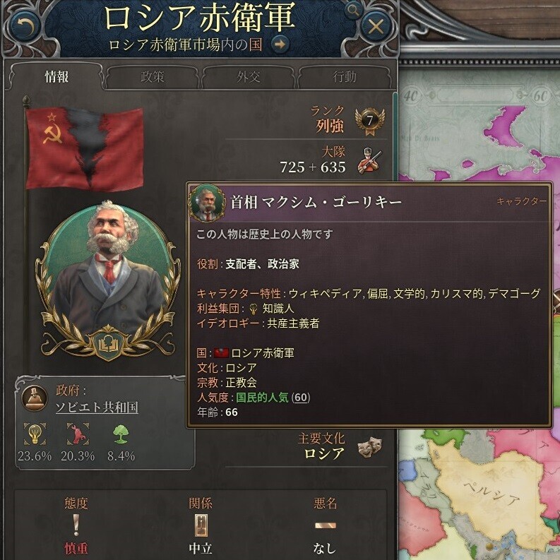The height and width of the screenshot is (560, 560).
Task: Click the torn Soviet flag
Action: (85, 148)
